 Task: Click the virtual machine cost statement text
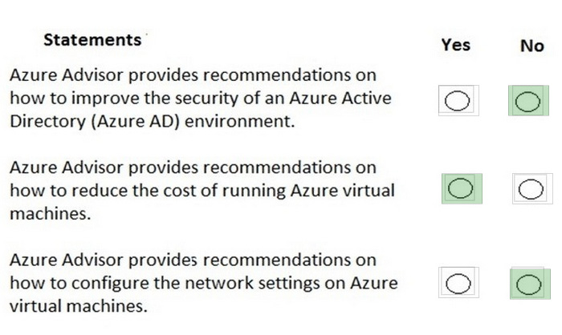tap(193, 192)
